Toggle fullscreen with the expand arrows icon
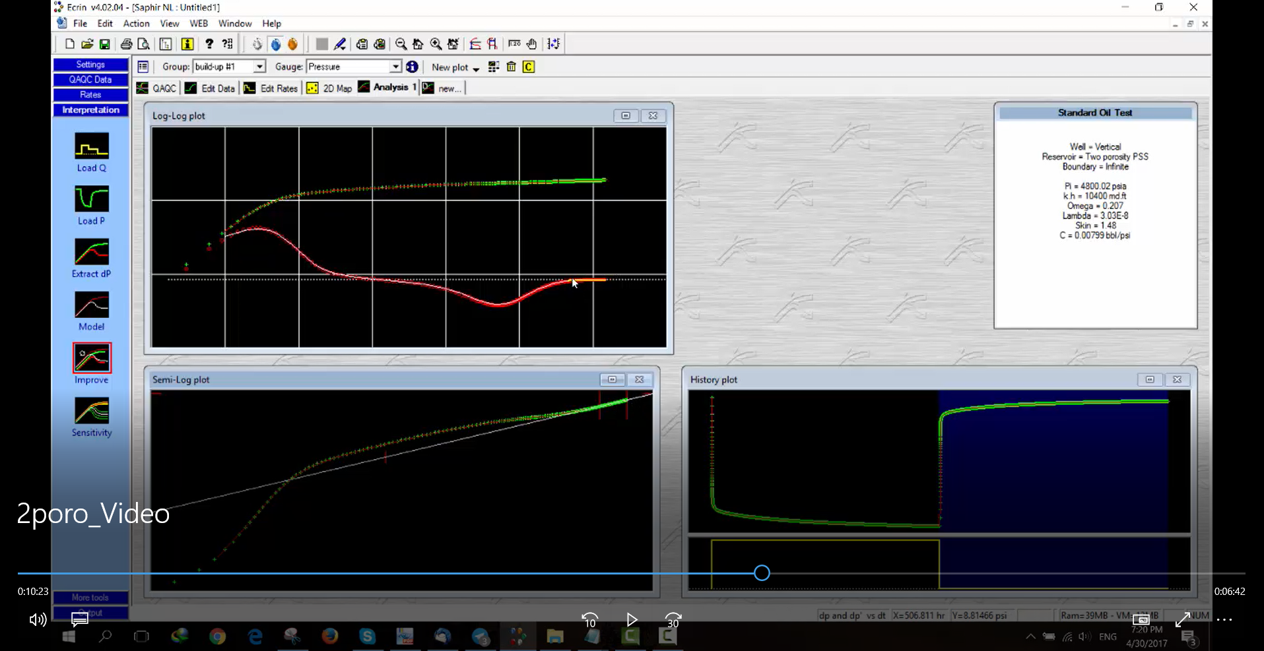This screenshot has width=1264, height=651. click(x=1182, y=619)
